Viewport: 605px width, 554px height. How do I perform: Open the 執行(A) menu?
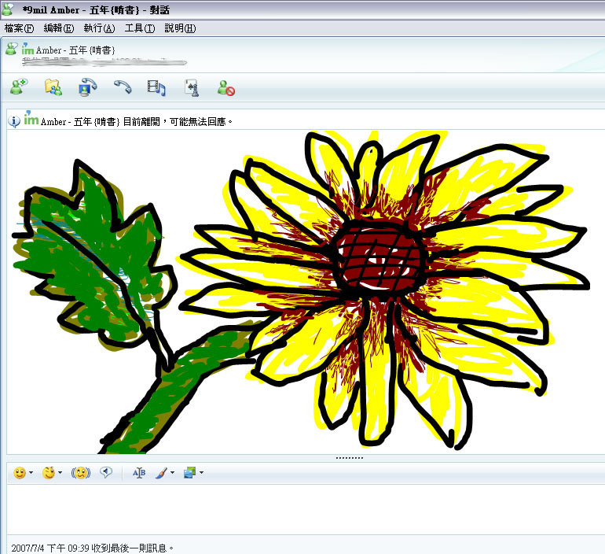pos(99,28)
